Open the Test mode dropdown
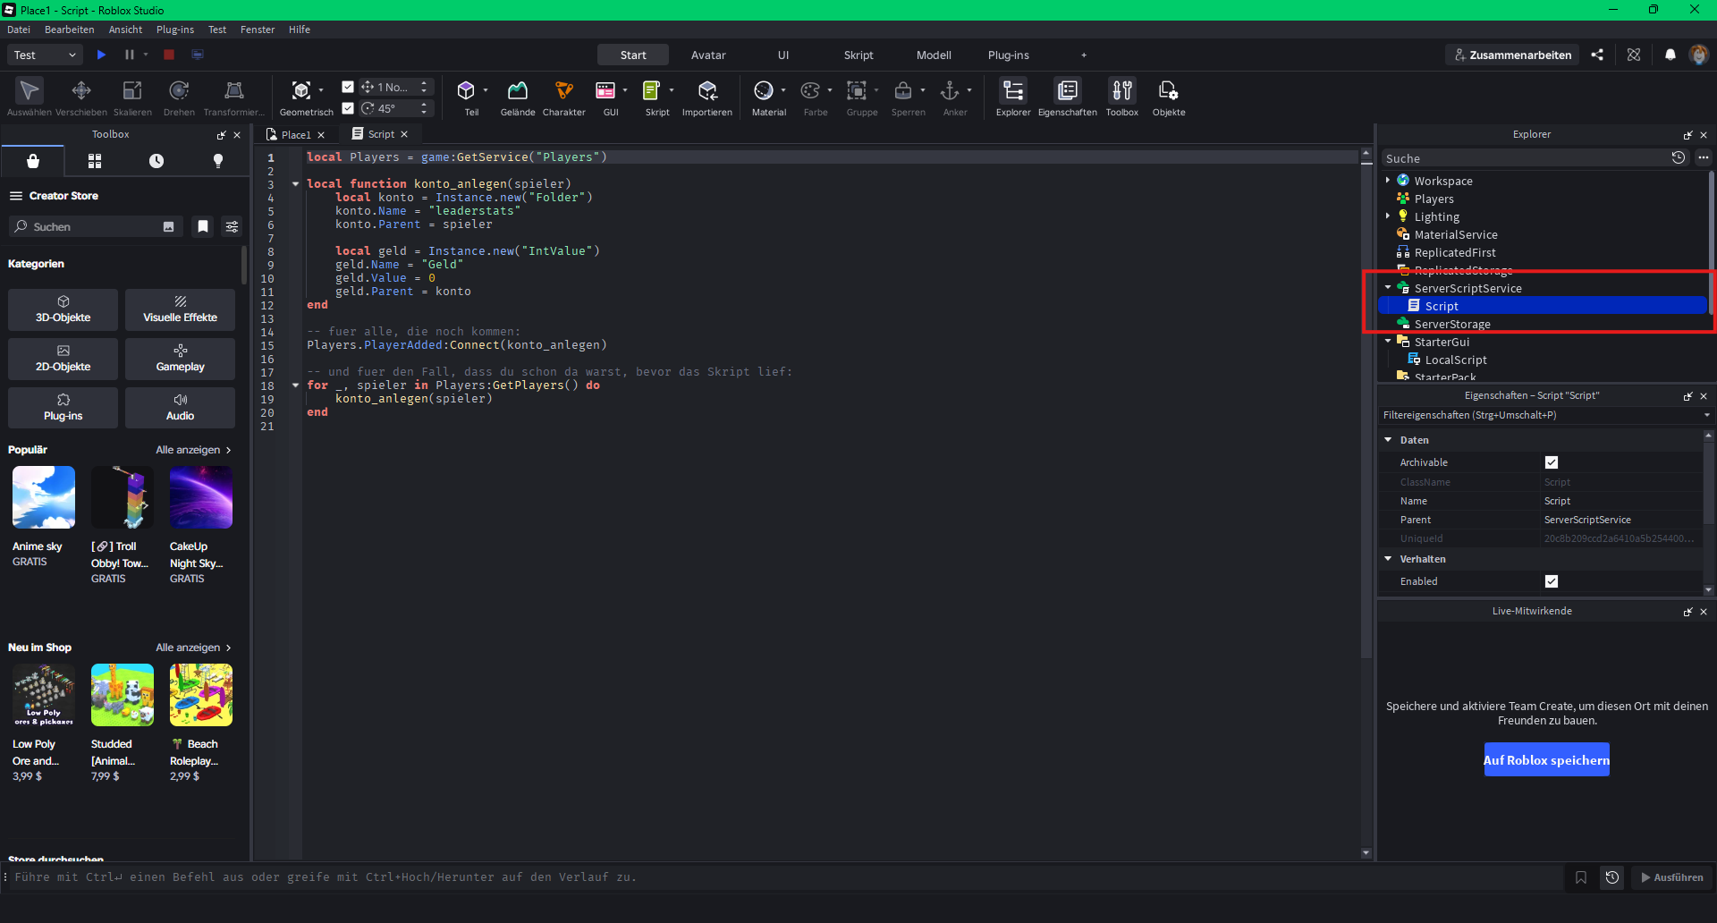Image resolution: width=1717 pixels, height=923 pixels. 46,55
